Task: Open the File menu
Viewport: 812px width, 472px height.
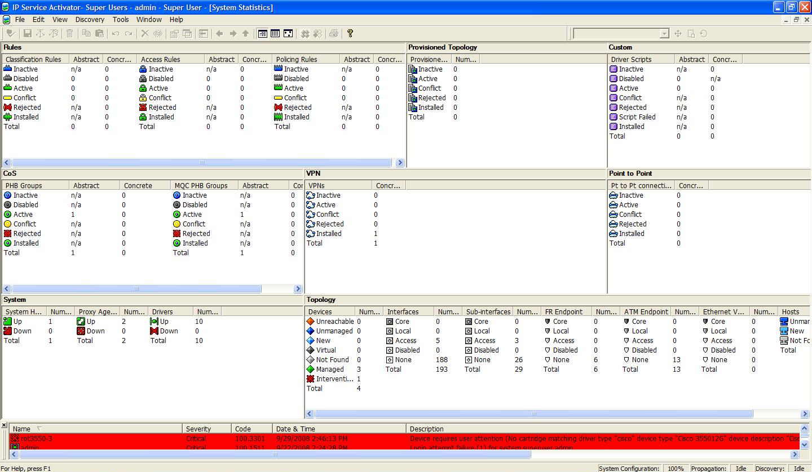Action: click(x=20, y=20)
